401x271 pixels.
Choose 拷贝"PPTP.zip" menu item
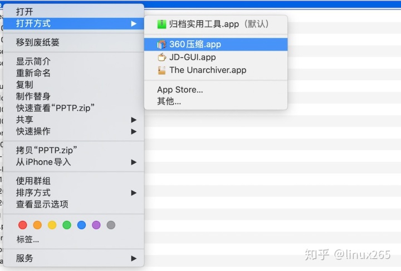[x=74, y=150]
